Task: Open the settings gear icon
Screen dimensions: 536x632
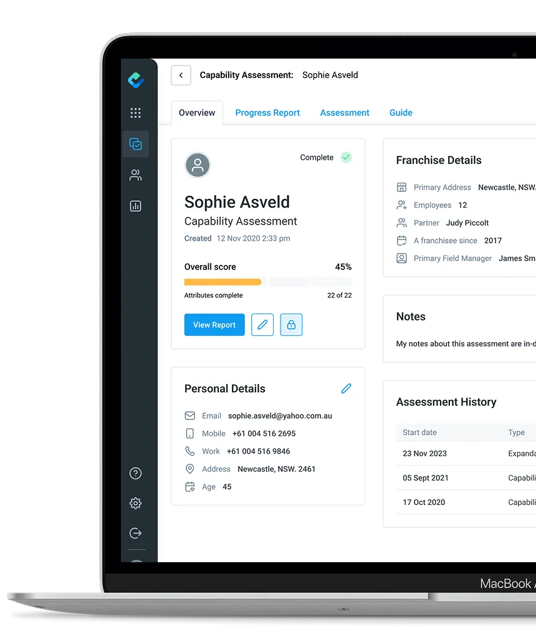Action: coord(135,503)
